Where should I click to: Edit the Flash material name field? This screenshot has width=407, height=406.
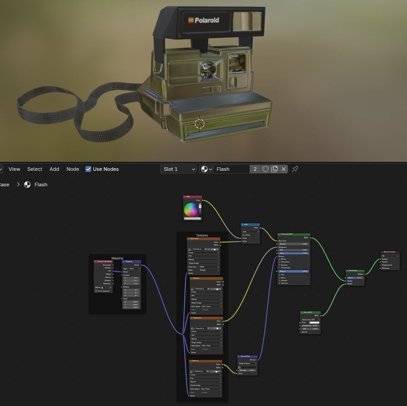click(232, 169)
